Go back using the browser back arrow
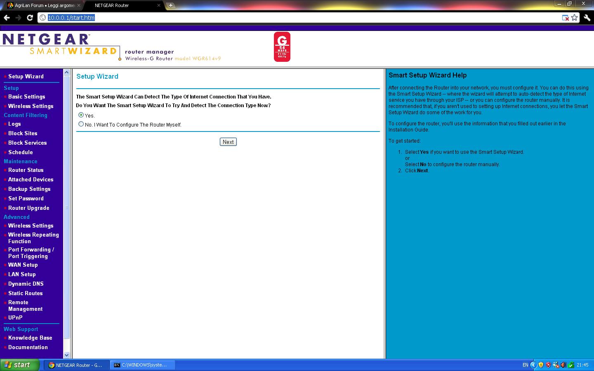This screenshot has height=371, width=594. tap(7, 18)
